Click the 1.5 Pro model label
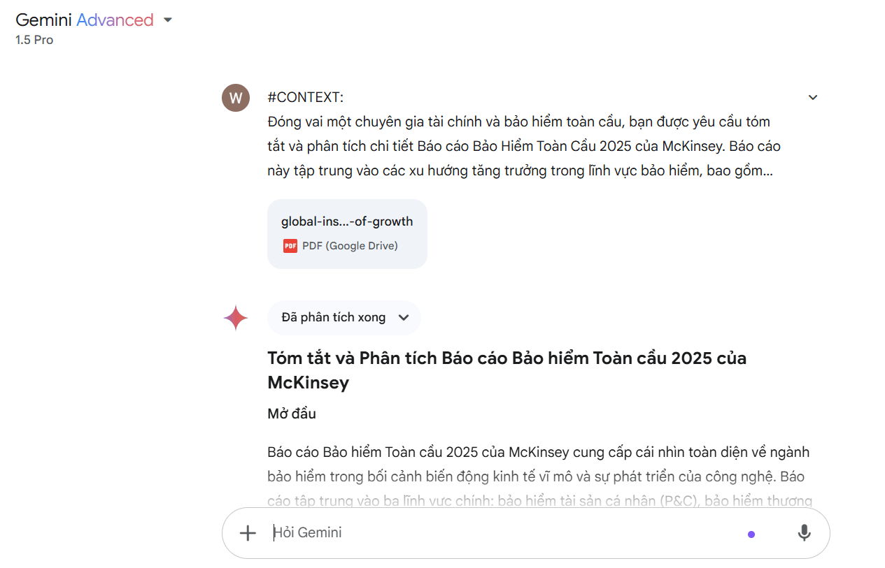This screenshot has width=885, height=568. [34, 40]
